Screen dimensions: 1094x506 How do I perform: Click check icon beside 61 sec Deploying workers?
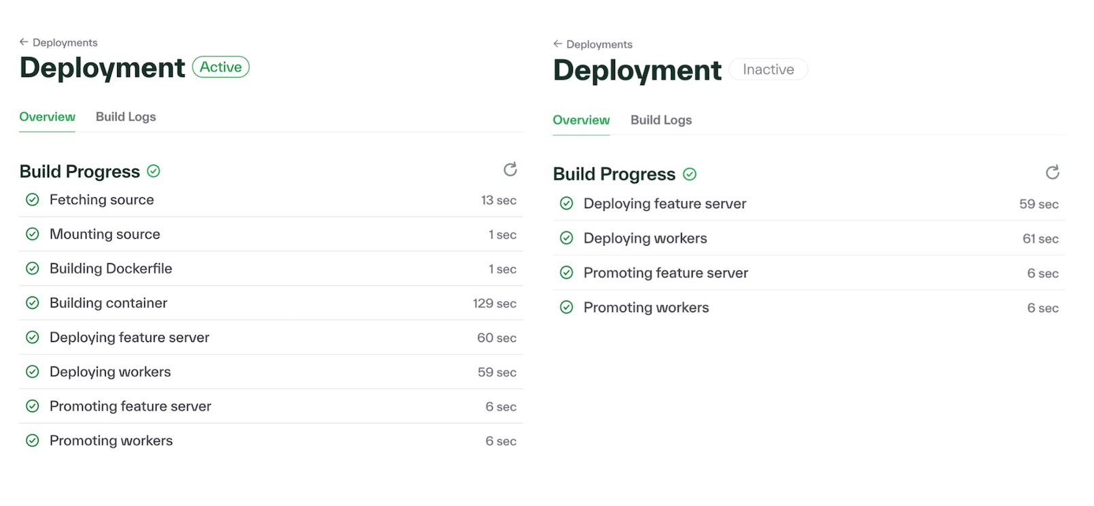click(566, 238)
